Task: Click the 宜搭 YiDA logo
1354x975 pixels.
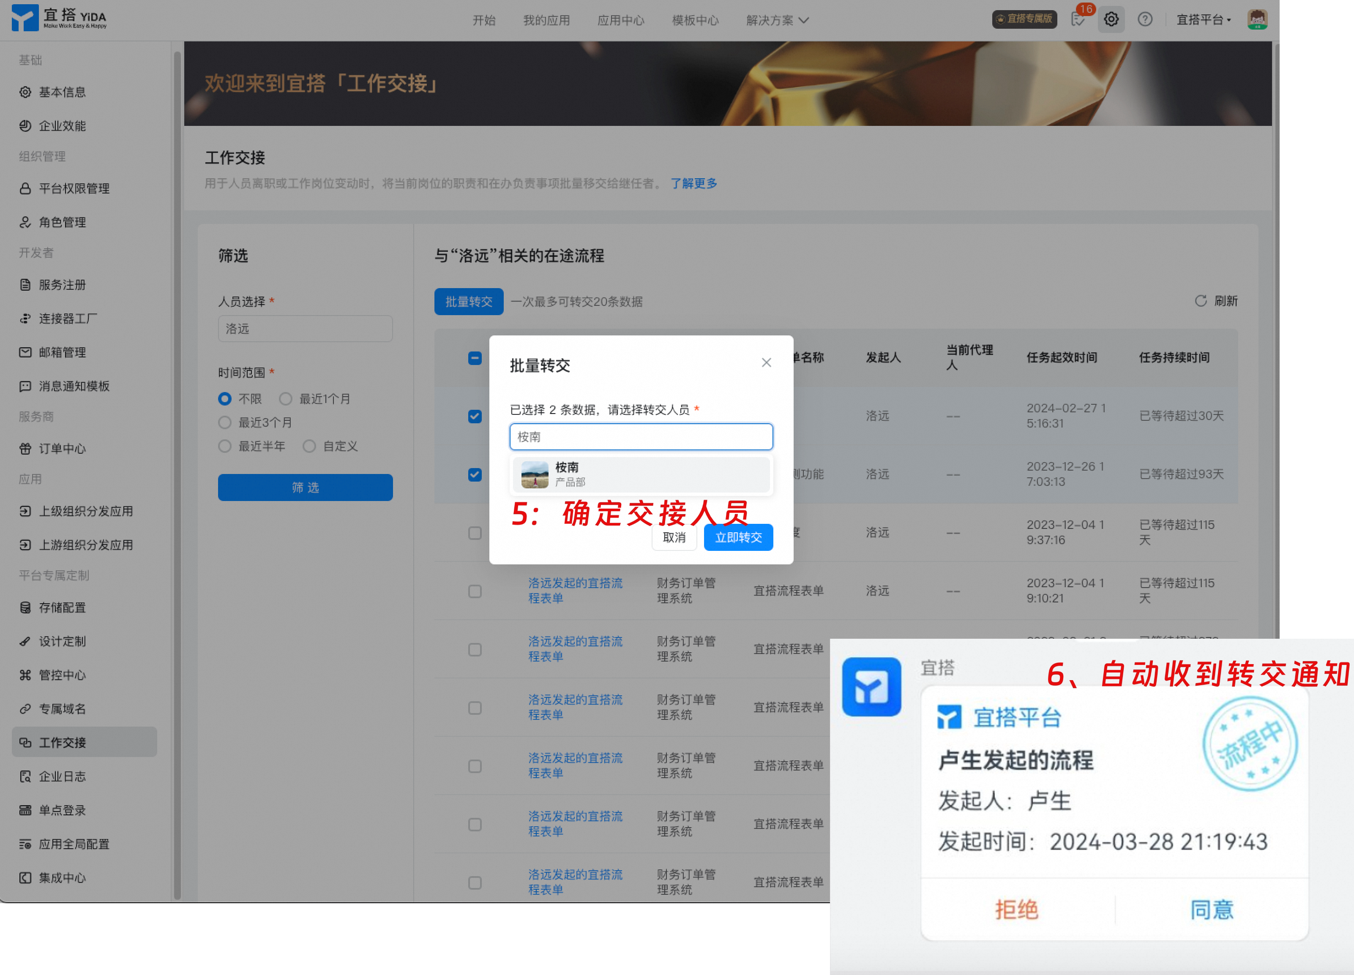Action: [x=59, y=18]
